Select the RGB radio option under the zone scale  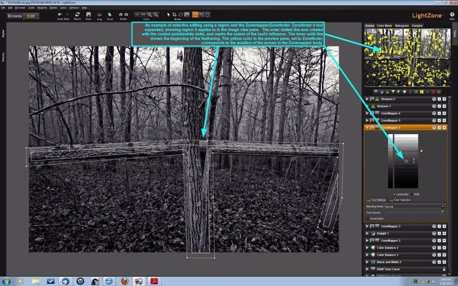pyautogui.click(x=412, y=194)
